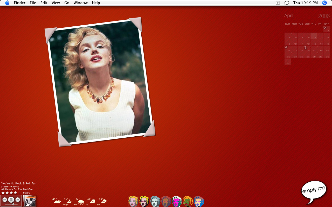The image size is (332, 207).
Task: Set song rating to three stars
Action: [11, 193]
